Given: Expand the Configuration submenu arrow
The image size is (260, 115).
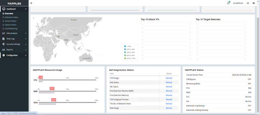Looking at the screenshot, I should click(x=26, y=55).
